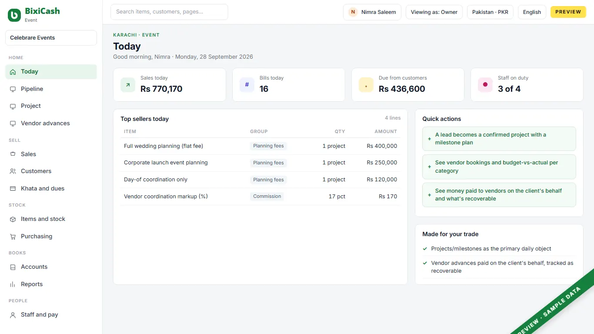Click the Accounts book icon

click(x=13, y=267)
